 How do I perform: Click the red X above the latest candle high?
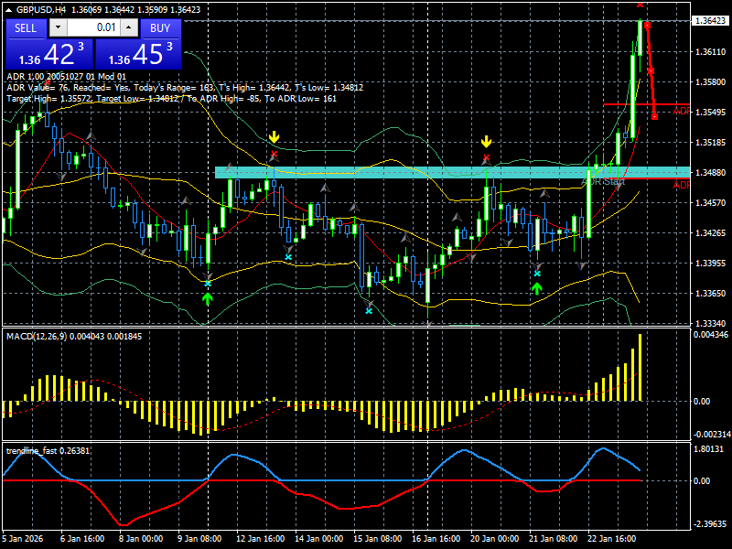tap(640, 5)
